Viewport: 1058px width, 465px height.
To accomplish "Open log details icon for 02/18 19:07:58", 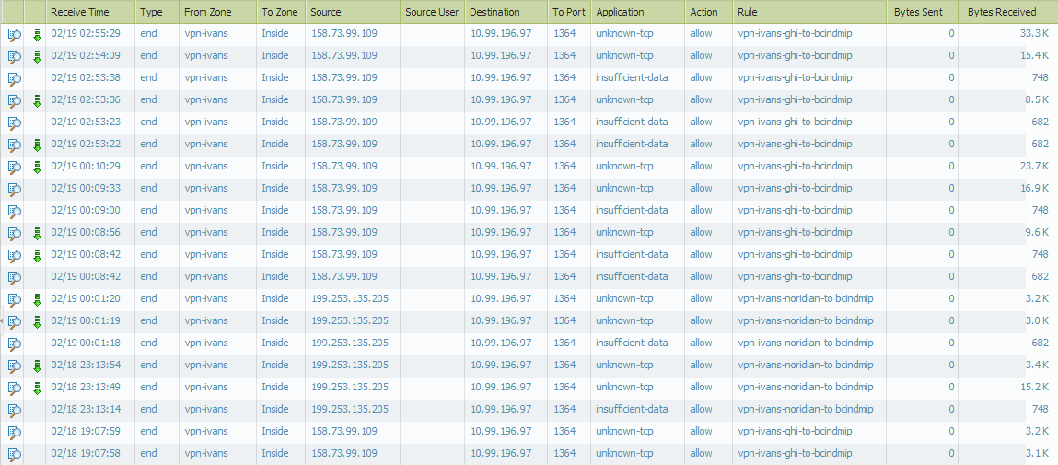I will tap(15, 454).
